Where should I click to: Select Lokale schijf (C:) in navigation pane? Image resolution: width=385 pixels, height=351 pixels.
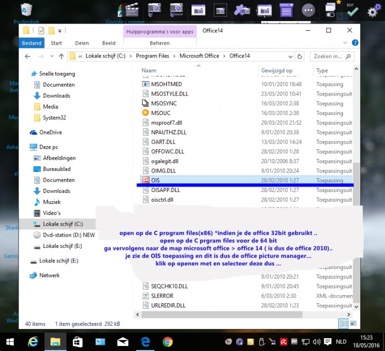(62, 224)
